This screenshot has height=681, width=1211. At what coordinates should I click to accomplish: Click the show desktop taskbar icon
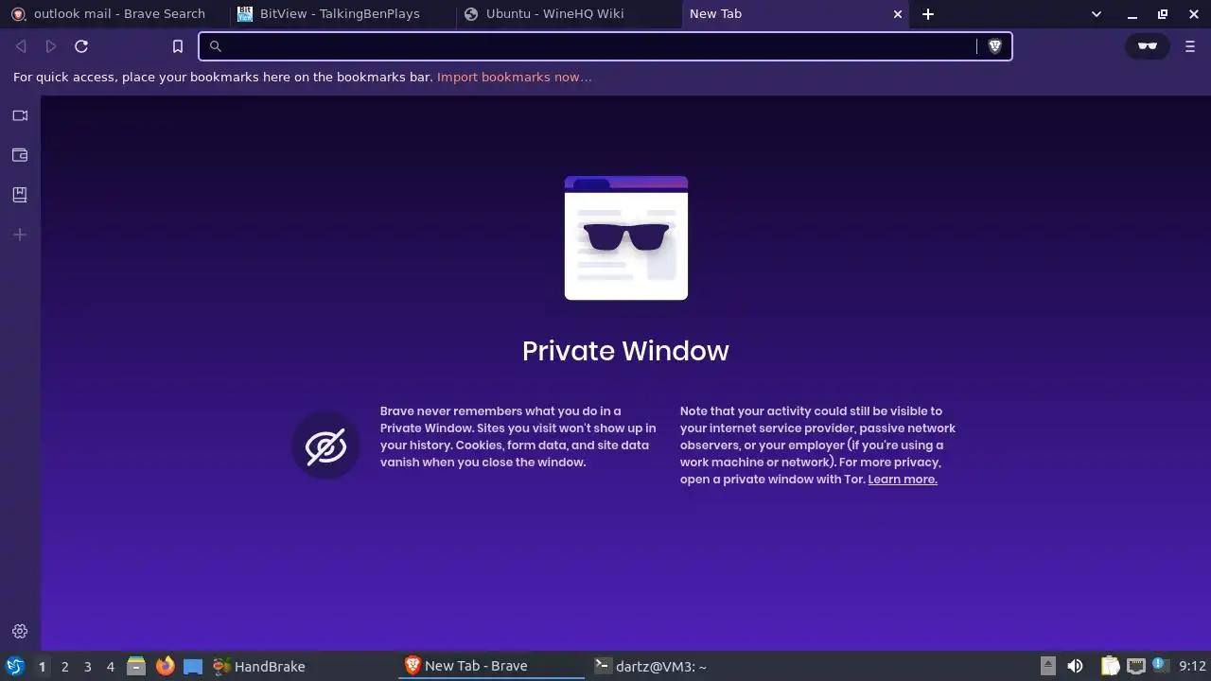[x=193, y=667]
